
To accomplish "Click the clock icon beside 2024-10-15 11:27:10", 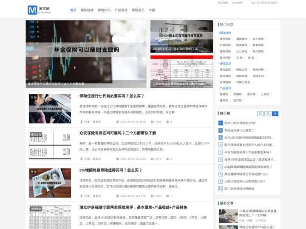I will click(117, 196).
